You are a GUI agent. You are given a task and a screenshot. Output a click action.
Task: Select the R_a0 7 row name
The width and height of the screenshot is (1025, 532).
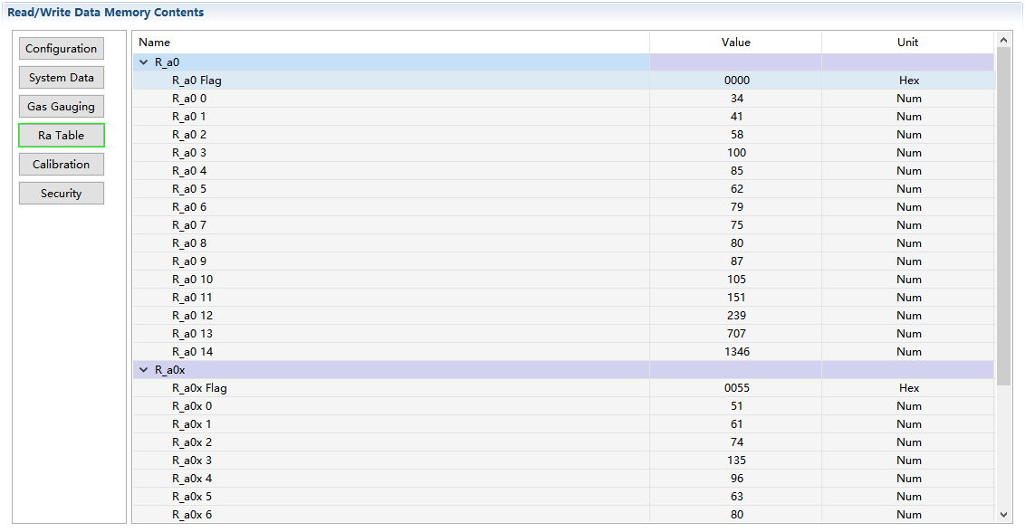[189, 224]
